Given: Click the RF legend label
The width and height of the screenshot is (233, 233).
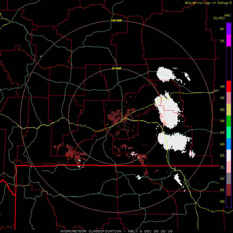Looking at the screenshot, I should (x=222, y=29).
